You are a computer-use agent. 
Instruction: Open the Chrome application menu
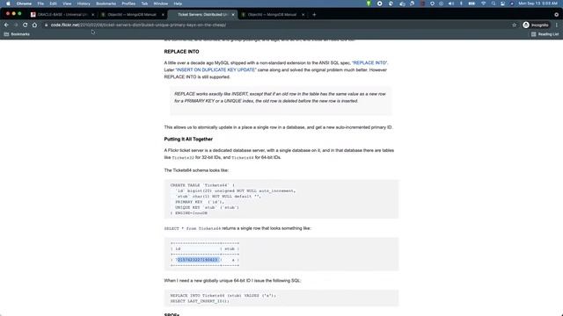[24, 4]
